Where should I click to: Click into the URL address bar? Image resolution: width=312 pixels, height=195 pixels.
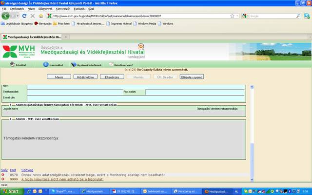click(139, 16)
